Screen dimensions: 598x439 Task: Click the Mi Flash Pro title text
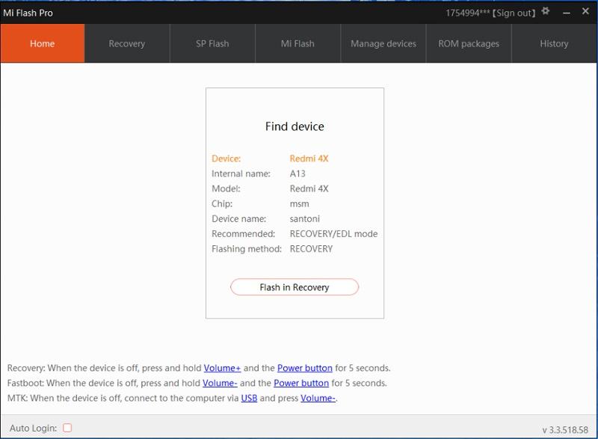tap(28, 13)
